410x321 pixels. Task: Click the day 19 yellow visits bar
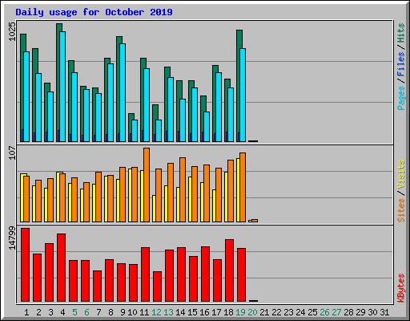tap(238, 190)
